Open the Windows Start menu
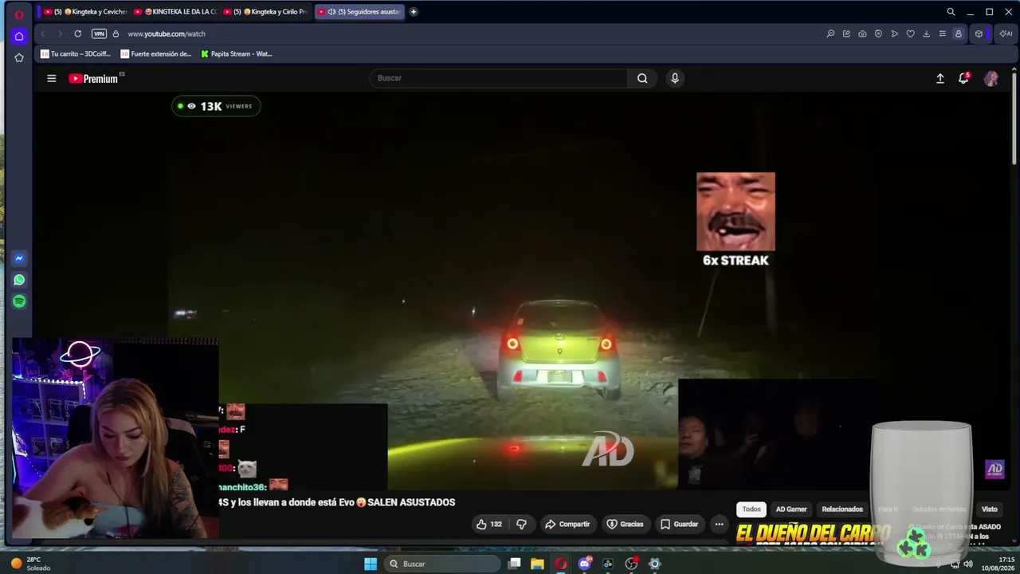Screen dimensions: 1020x574 [x=371, y=564]
